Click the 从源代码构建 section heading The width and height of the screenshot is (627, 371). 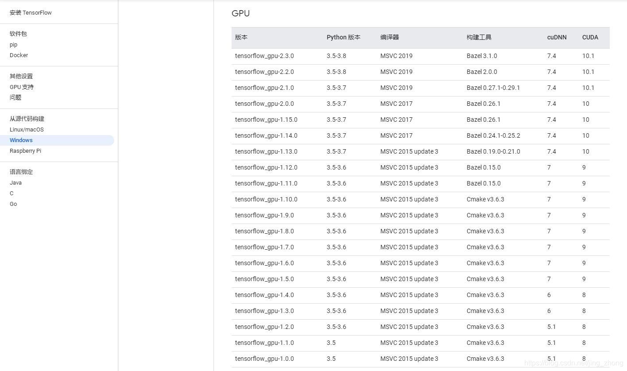(x=27, y=119)
